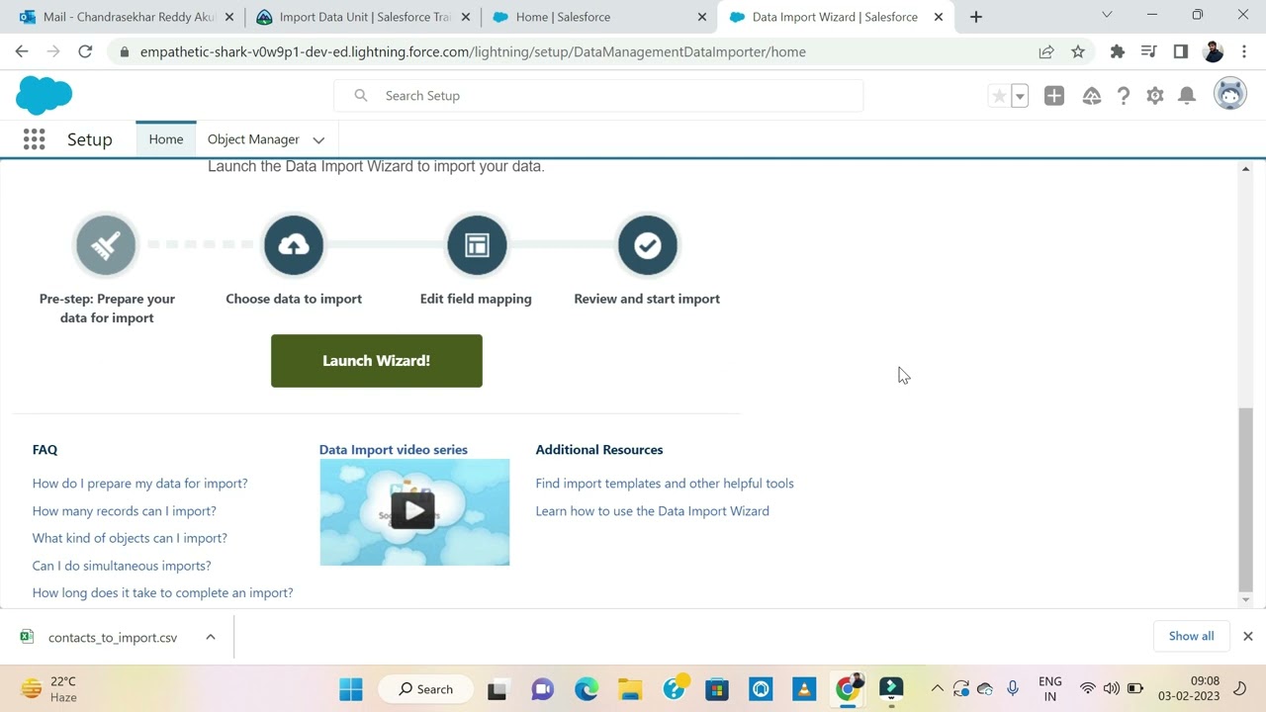The height and width of the screenshot is (712, 1266).
Task: Share this page icon in address bar
Action: coord(1046,51)
